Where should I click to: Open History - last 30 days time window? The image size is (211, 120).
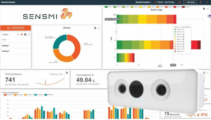point(165,2)
